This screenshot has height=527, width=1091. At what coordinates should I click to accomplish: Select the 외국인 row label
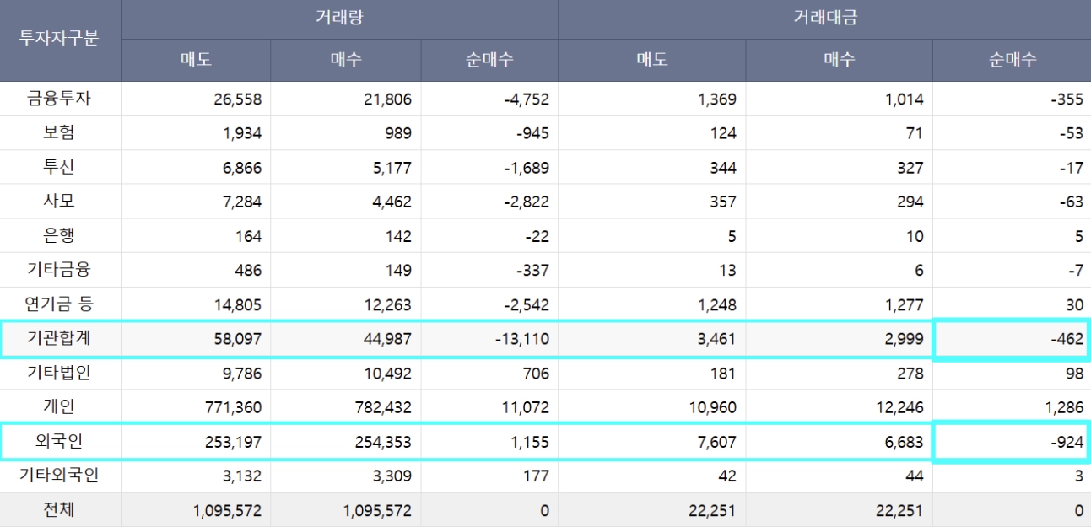click(59, 442)
